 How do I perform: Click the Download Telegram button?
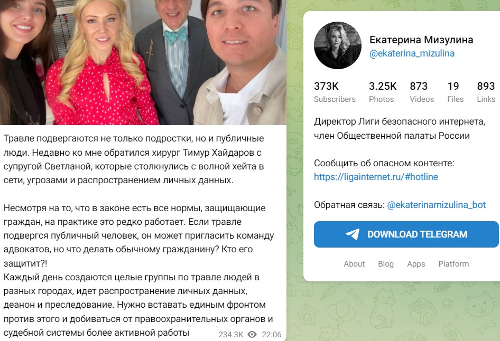point(406,234)
